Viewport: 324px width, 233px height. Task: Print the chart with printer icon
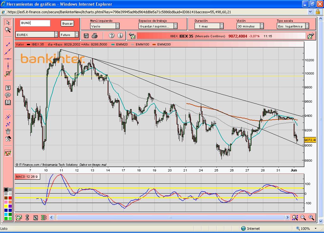[94, 36]
